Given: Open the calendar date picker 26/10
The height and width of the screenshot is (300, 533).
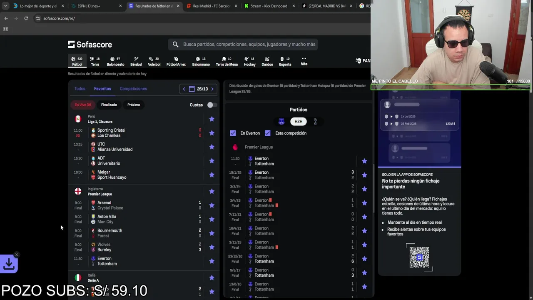Looking at the screenshot, I should pos(198,89).
